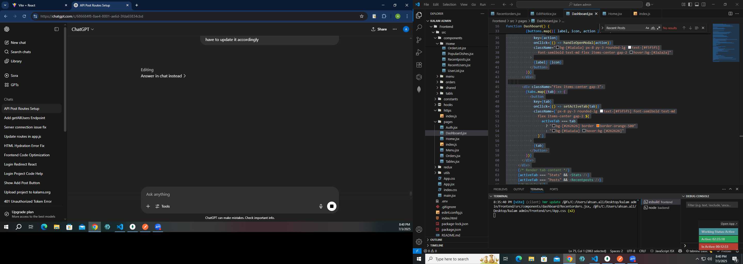Click the microphone dictate icon in ChatGPT
743x264 pixels.
[321, 206]
